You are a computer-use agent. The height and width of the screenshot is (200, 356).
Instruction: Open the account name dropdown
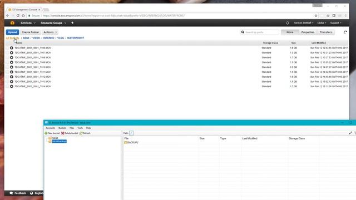304,23
